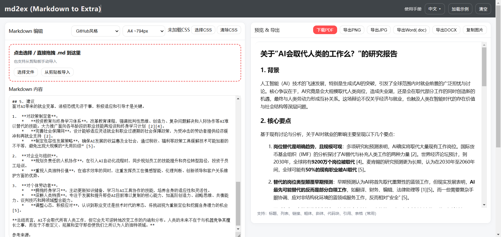Click the 导出DOCX button

[446, 30]
